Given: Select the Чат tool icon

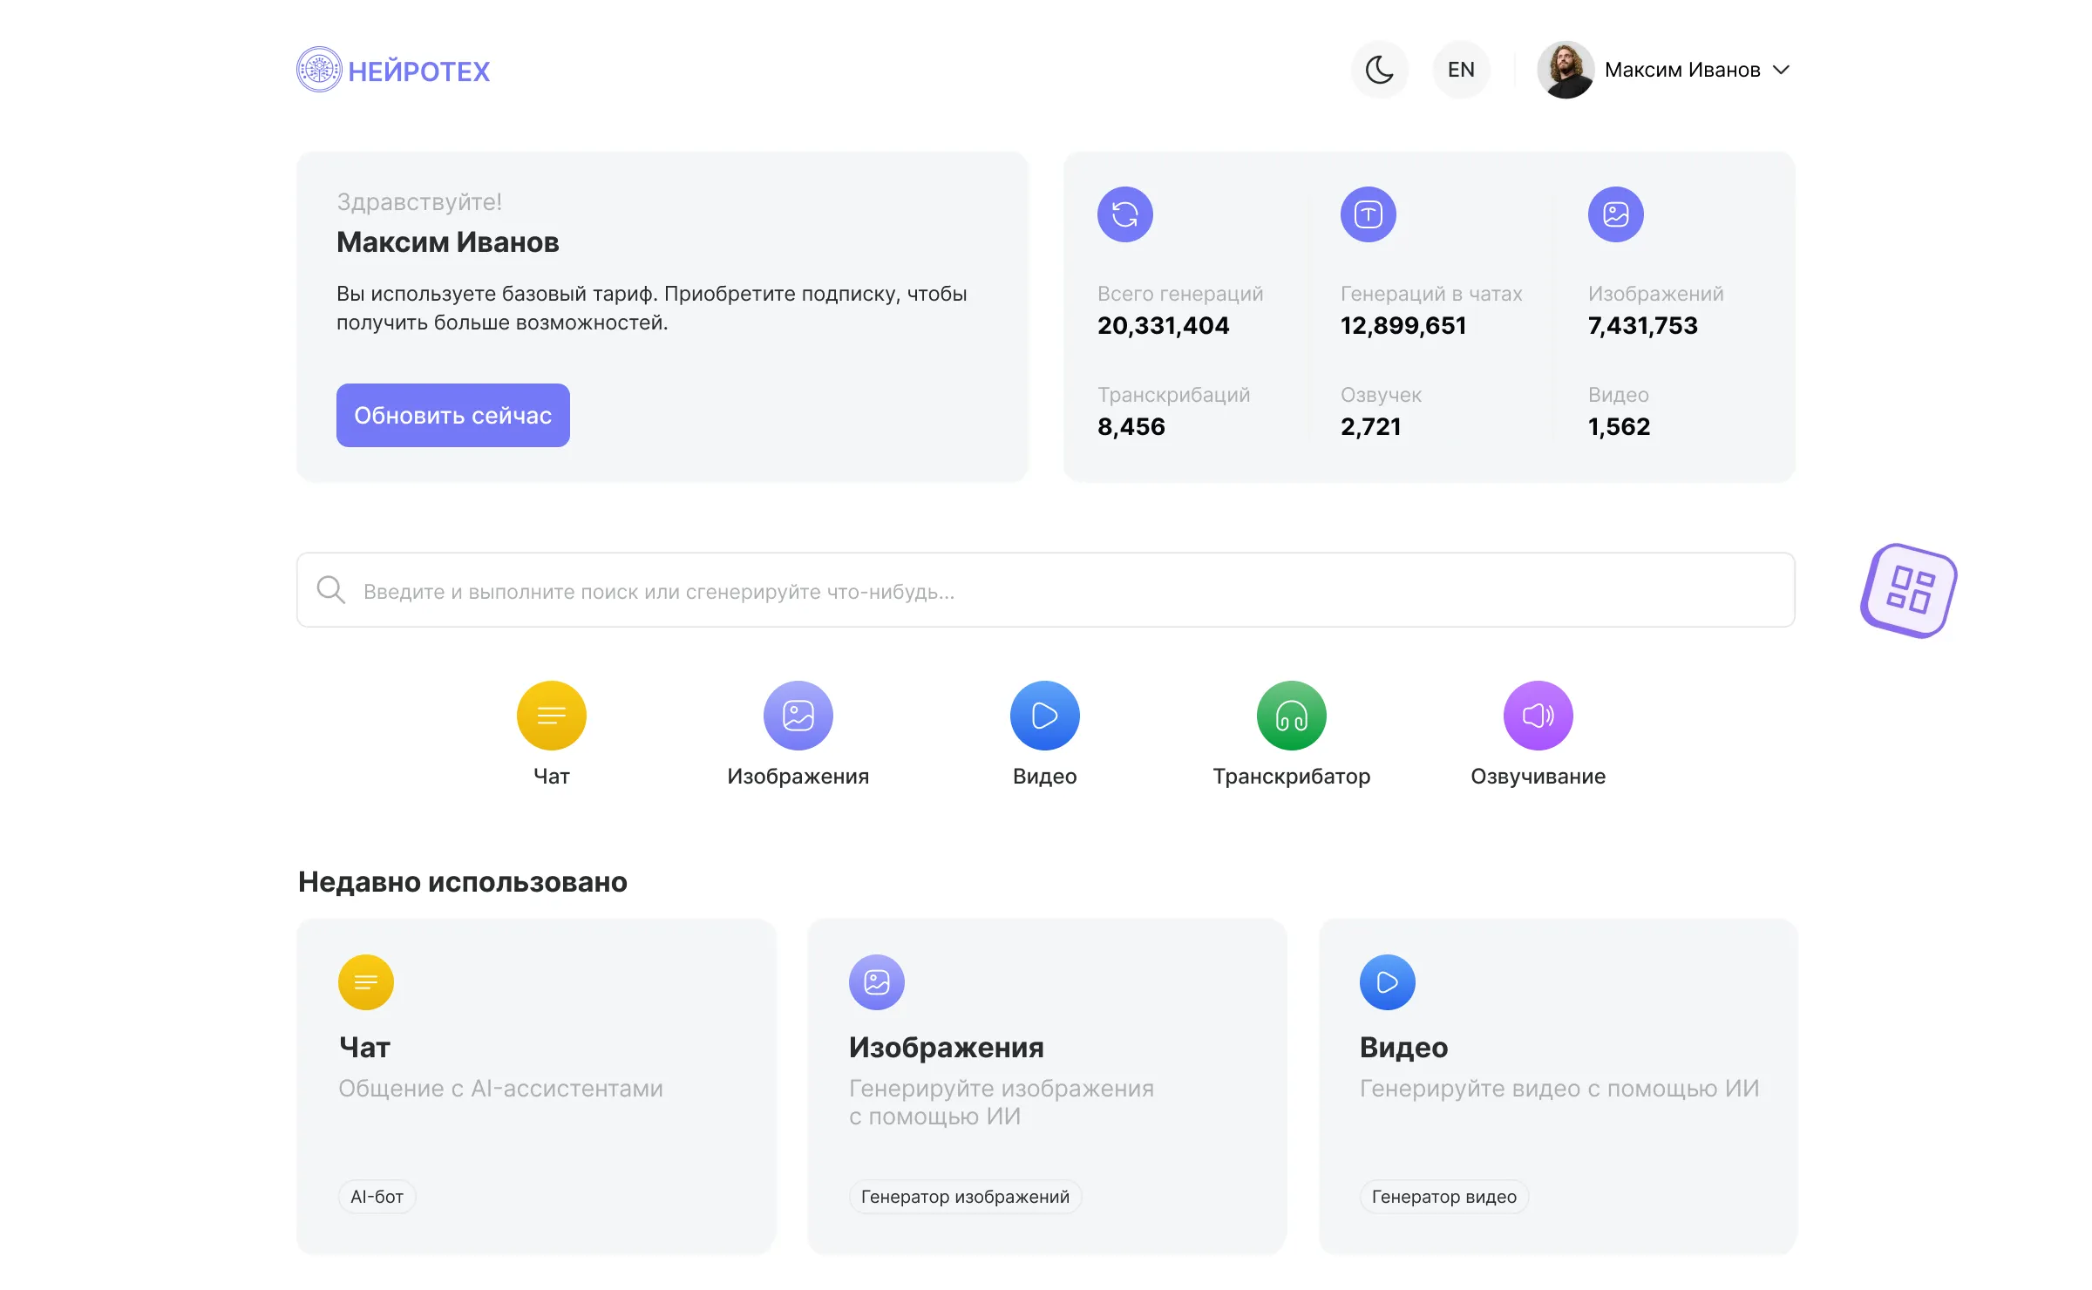Looking at the screenshot, I should (x=551, y=715).
